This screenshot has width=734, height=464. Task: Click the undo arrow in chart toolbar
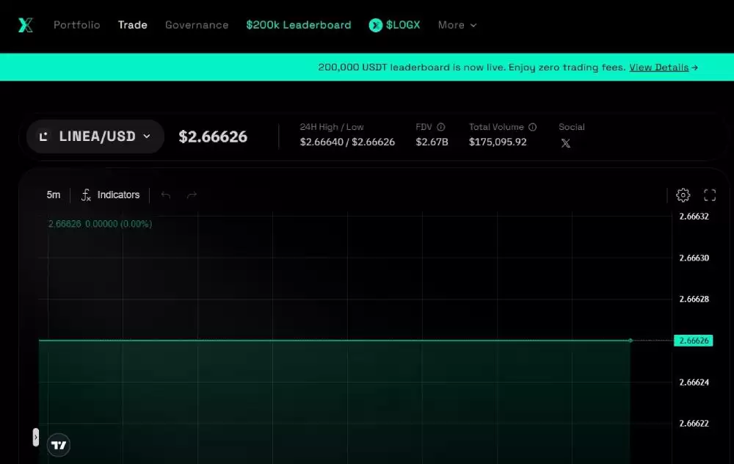[x=166, y=195]
